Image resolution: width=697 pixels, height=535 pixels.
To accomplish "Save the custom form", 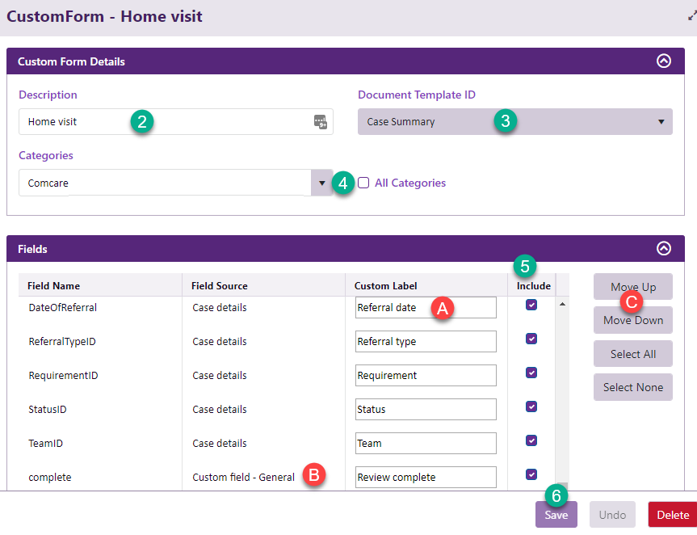I will [556, 515].
